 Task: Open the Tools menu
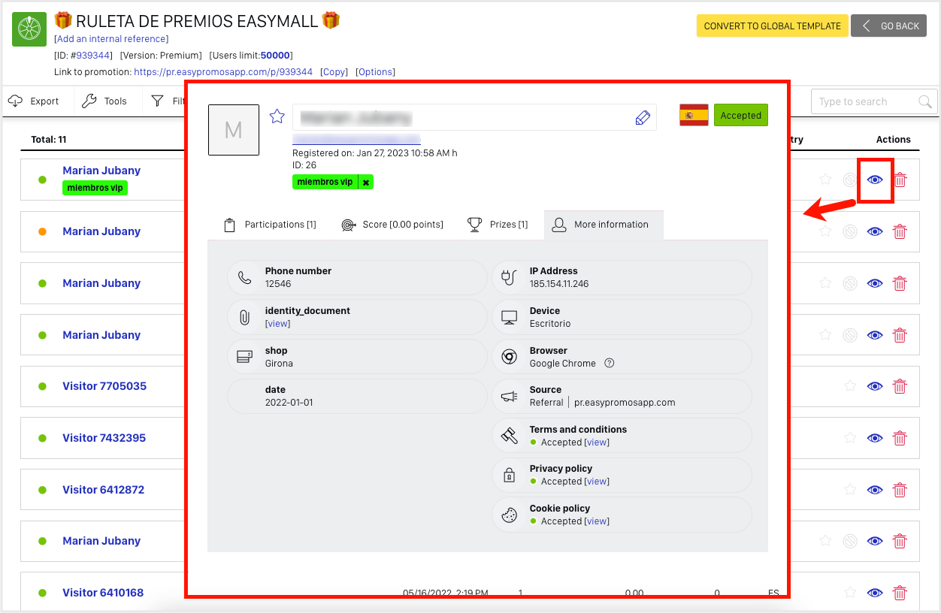point(104,101)
